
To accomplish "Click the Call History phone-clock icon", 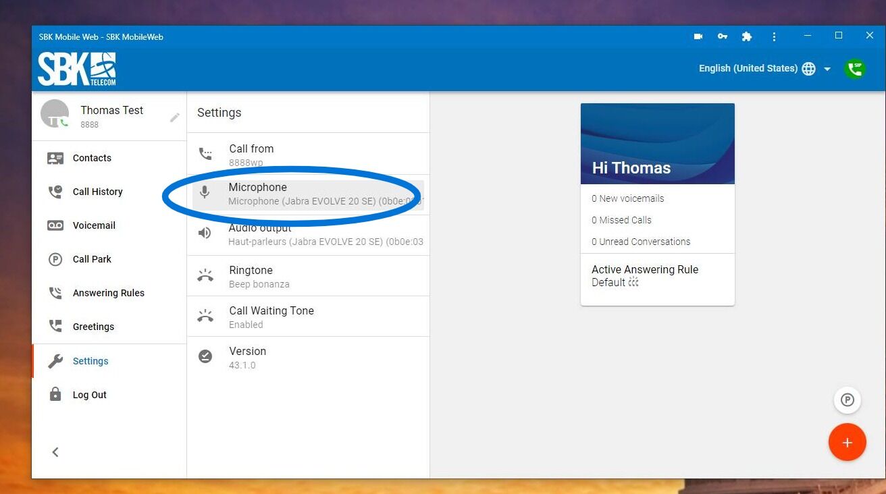I will pyautogui.click(x=55, y=192).
